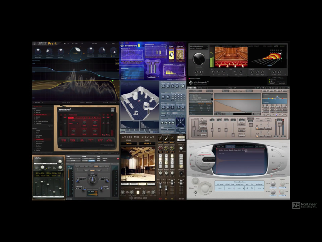
Task: Click the Altiverb large reverb time knob
Action: coord(199,59)
